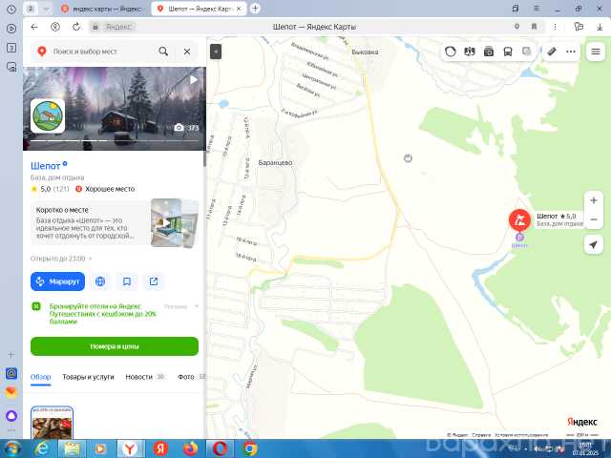Select the ruler measuring tool
Image resolution: width=611 pixels, height=458 pixels.
click(552, 52)
